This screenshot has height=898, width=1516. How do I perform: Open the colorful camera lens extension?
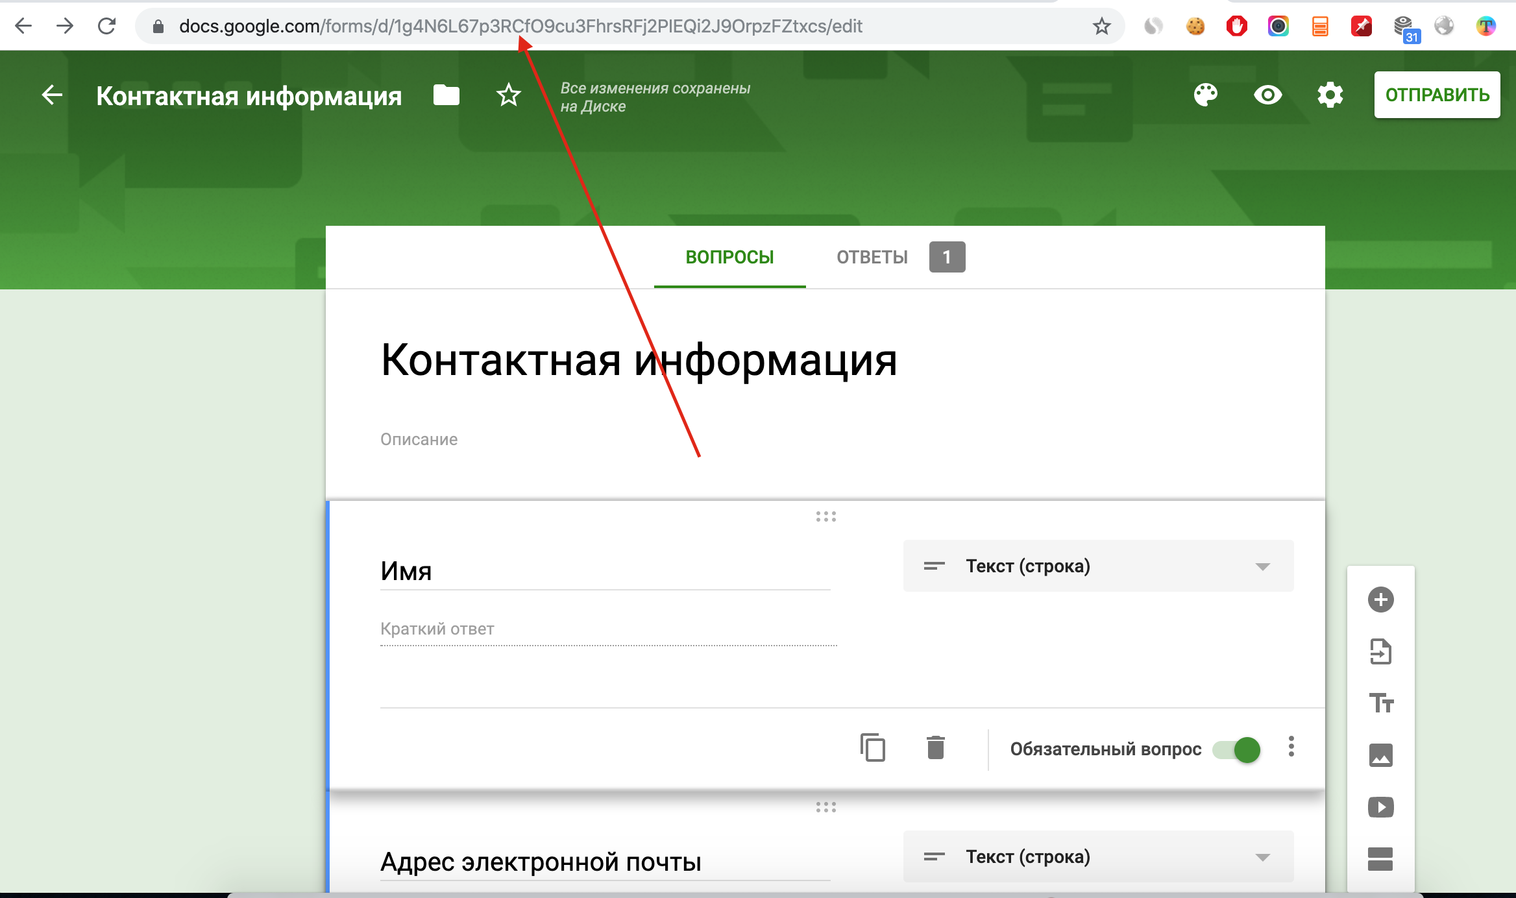[x=1278, y=26]
